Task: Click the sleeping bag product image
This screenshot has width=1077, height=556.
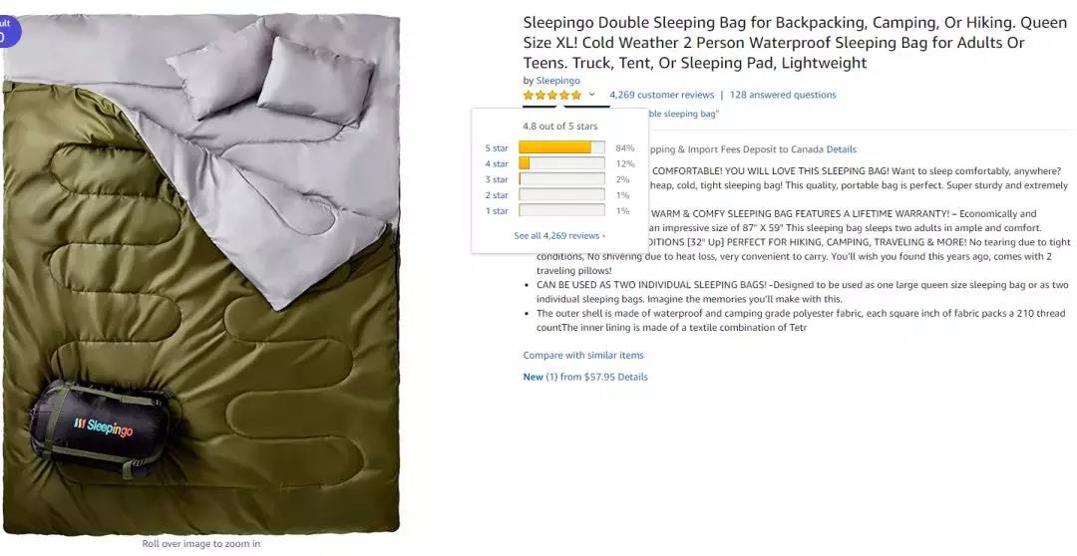Action: click(201, 275)
